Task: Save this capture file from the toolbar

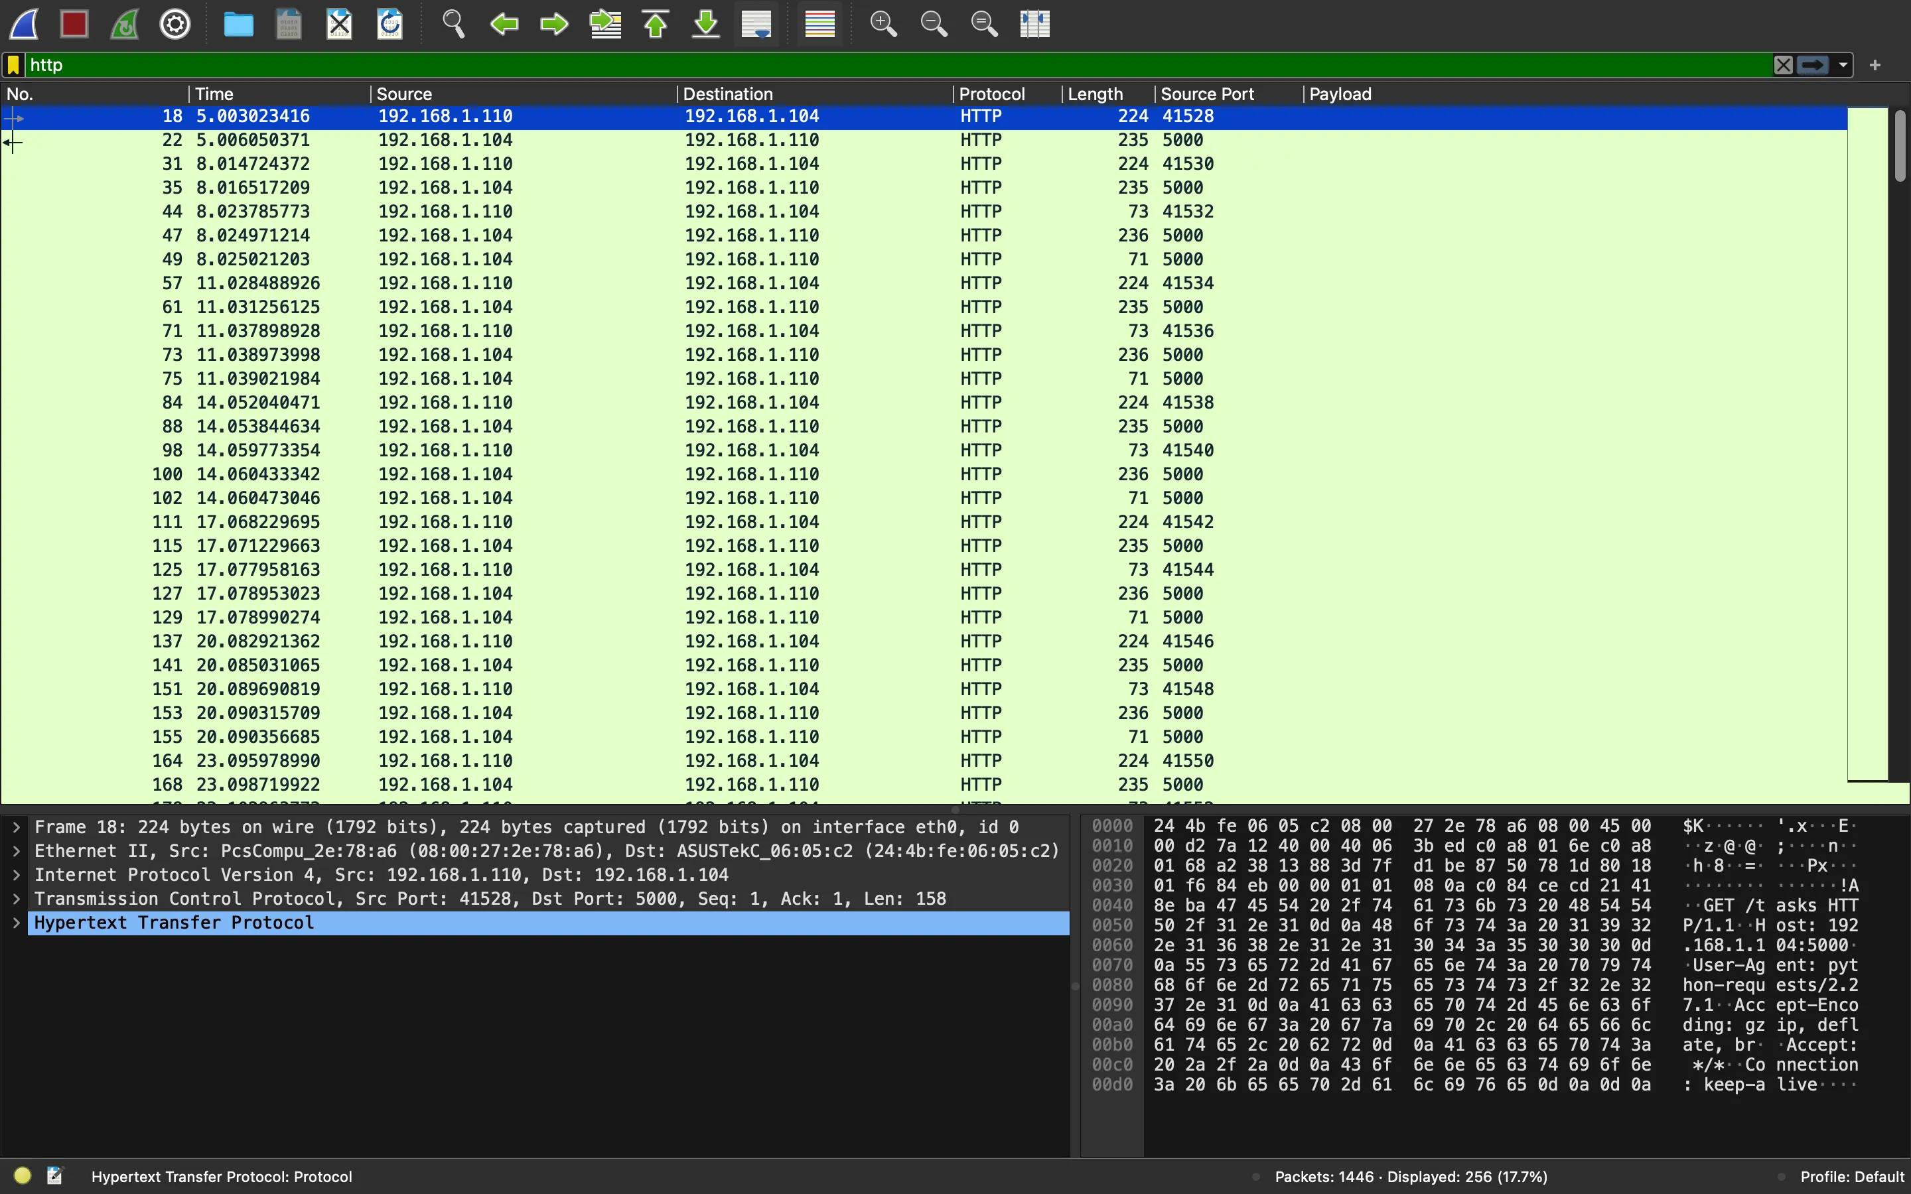Action: pos(288,24)
